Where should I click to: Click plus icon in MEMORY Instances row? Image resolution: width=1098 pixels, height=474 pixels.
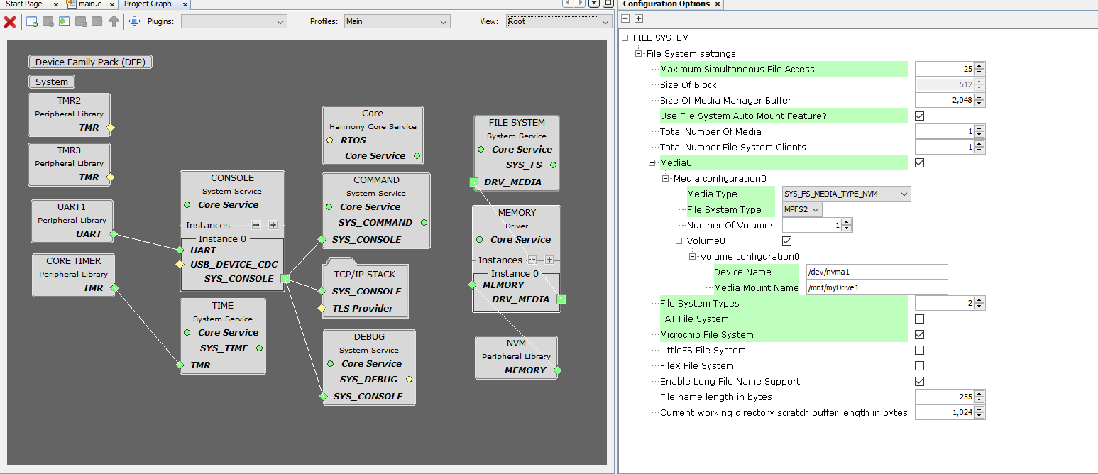(x=549, y=260)
